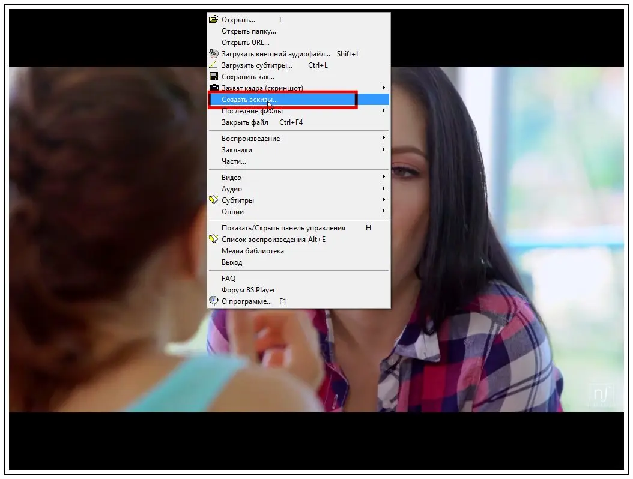Click the camera icon beside Захват кадра
The width and height of the screenshot is (633, 479).
[x=214, y=88]
